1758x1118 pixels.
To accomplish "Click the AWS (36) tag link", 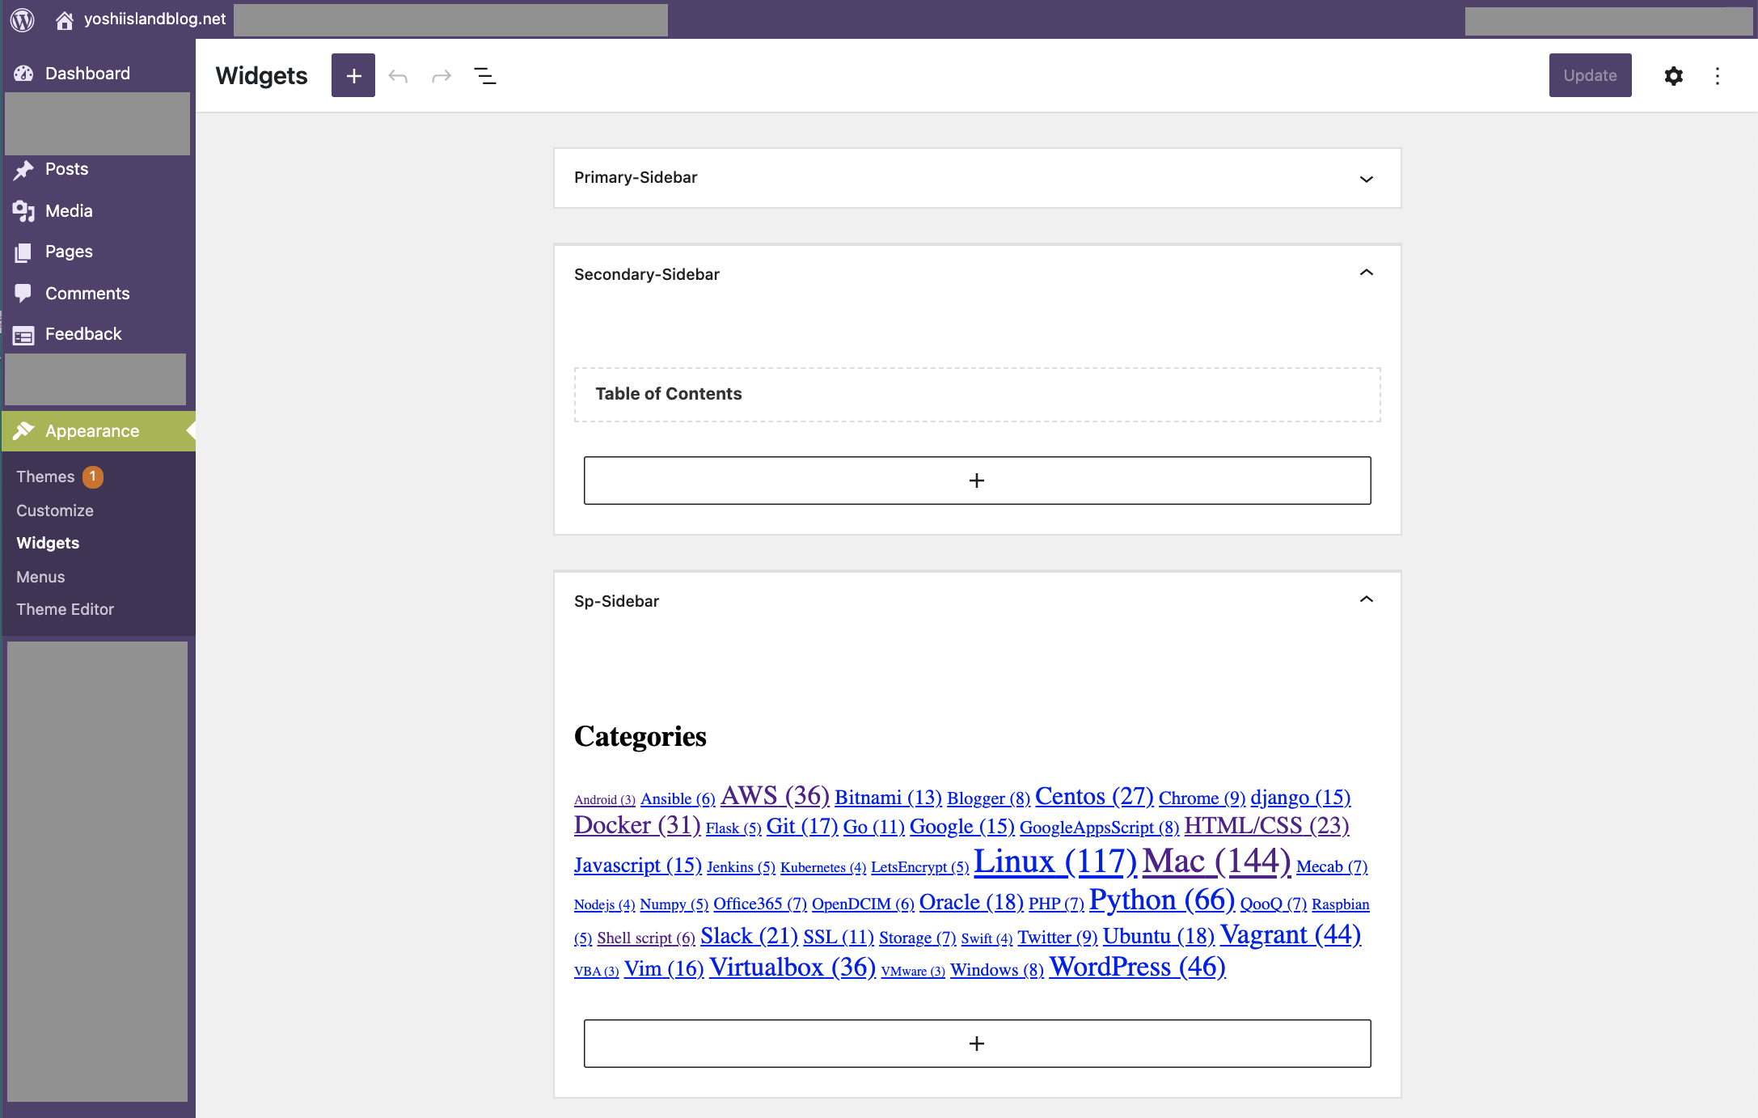I will click(775, 795).
